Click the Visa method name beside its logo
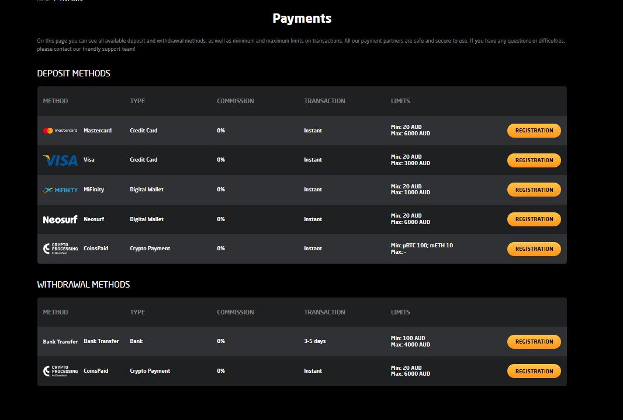The image size is (623, 420). 89,160
